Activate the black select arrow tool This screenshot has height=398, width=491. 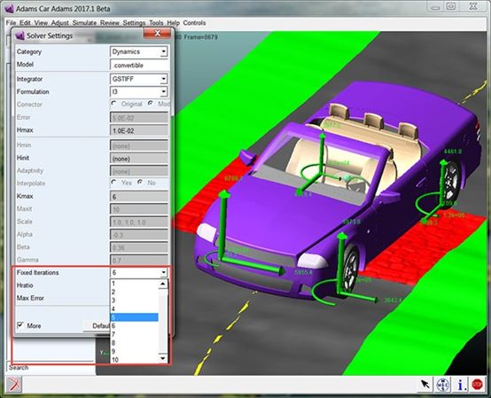(425, 384)
